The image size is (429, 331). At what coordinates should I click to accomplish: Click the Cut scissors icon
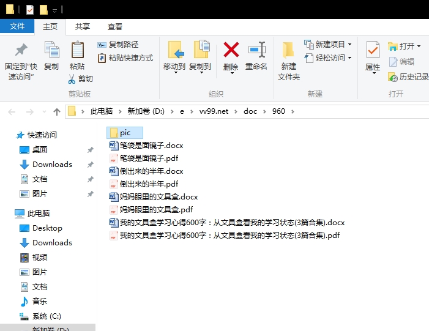(x=72, y=79)
